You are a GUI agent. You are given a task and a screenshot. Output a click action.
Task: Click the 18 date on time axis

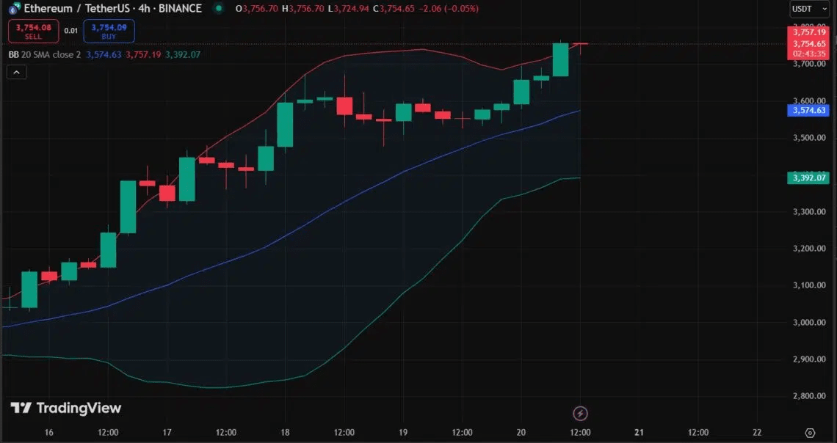click(x=285, y=432)
